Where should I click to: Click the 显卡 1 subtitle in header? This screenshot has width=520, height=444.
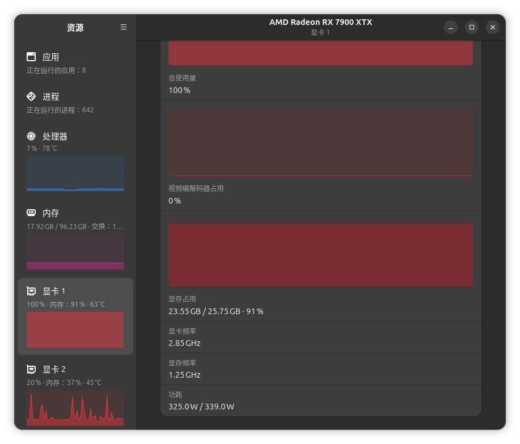[320, 32]
